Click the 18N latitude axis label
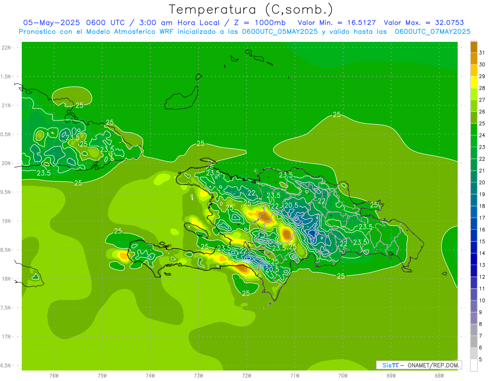Viewport: 493px width, 381px height. pyautogui.click(x=7, y=279)
